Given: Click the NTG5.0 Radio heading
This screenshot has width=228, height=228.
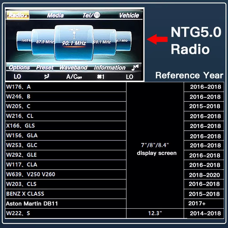Looking at the screenshot, I should (x=196, y=41).
